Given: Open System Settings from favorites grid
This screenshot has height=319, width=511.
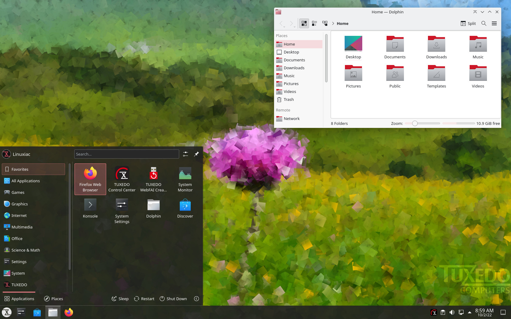Looking at the screenshot, I should pos(122,211).
